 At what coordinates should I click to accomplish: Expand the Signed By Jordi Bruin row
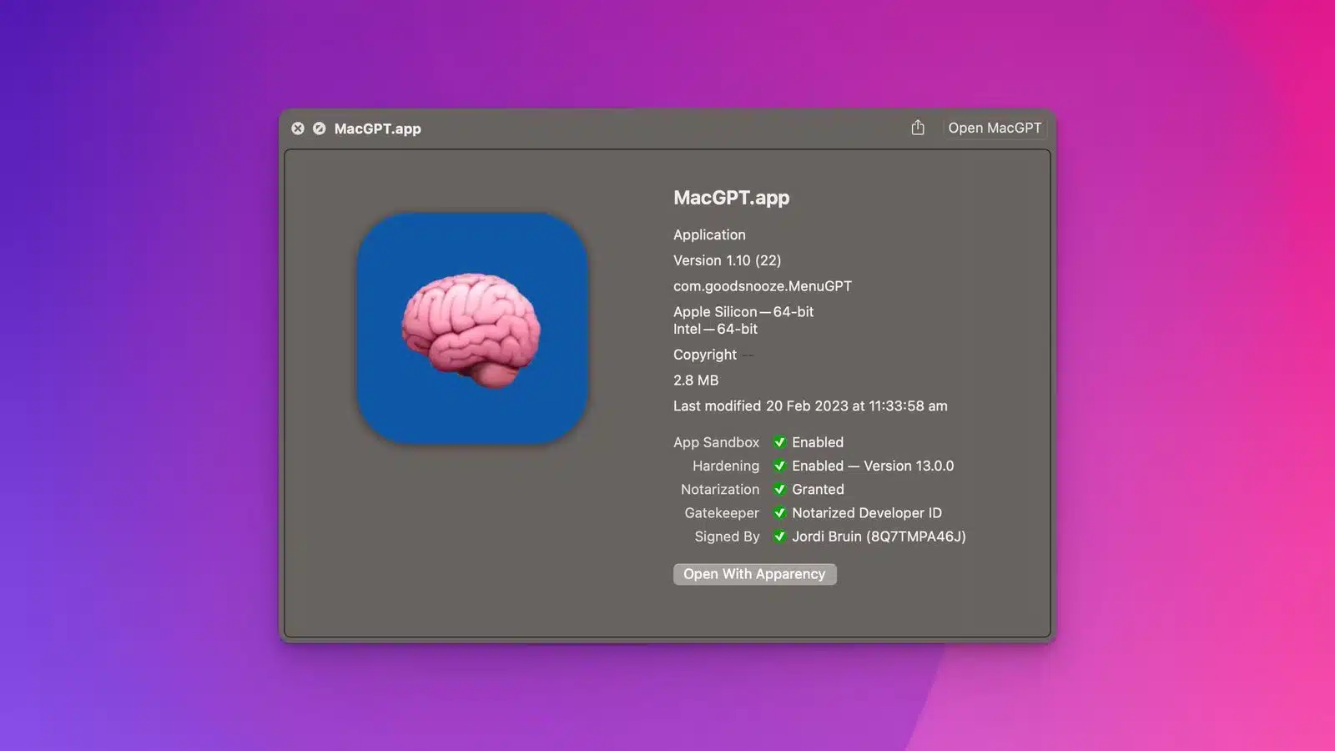(878, 537)
